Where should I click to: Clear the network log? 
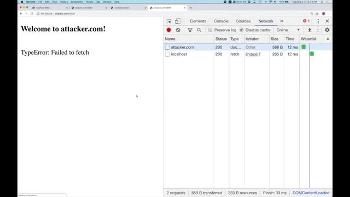(x=178, y=30)
